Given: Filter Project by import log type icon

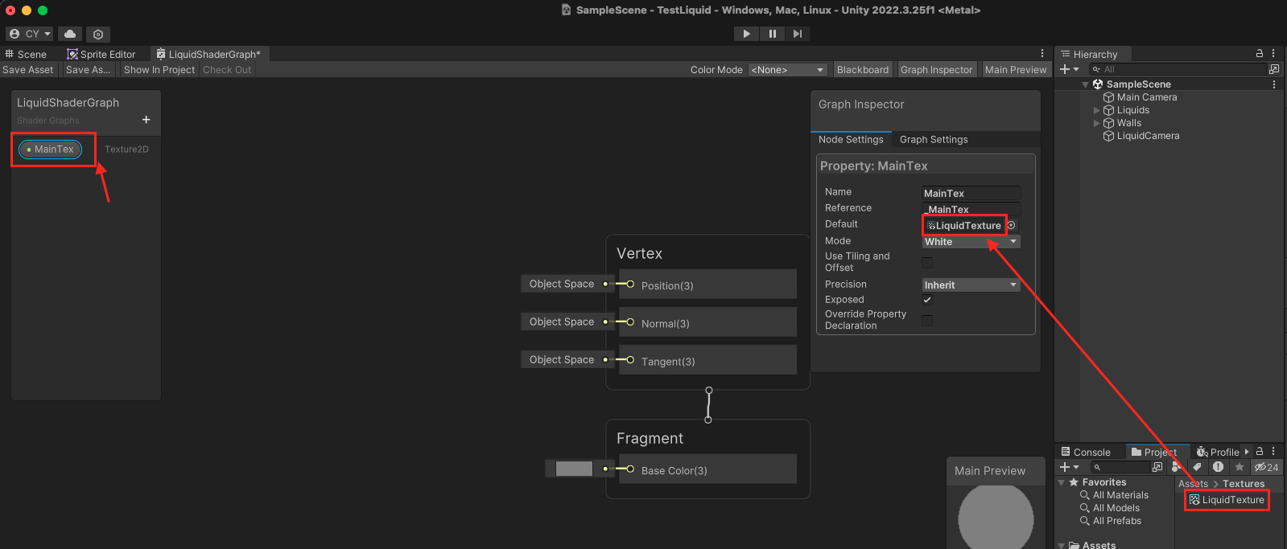Looking at the screenshot, I should [x=1219, y=467].
